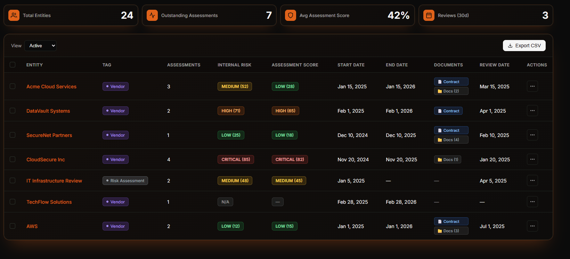
Task: Click the CRITICAL (82) assessment score badge
Action: coord(290,159)
